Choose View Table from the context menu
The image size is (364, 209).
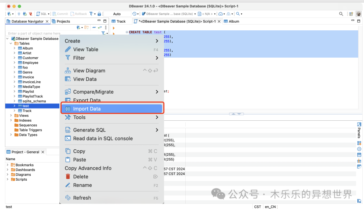pos(112,50)
